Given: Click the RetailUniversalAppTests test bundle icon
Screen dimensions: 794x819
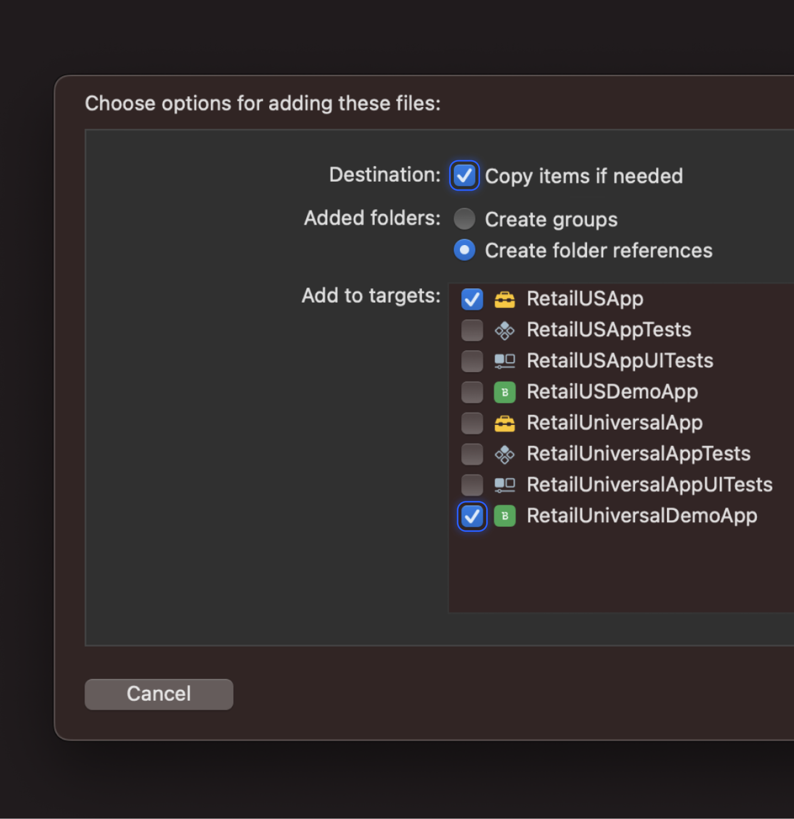Looking at the screenshot, I should tap(504, 454).
